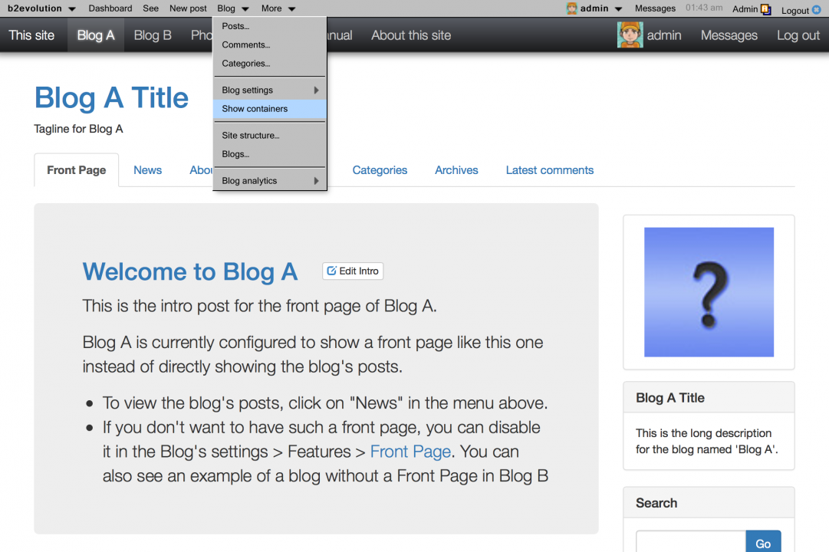Select Blog A in site navigation
829x552 pixels.
[96, 35]
